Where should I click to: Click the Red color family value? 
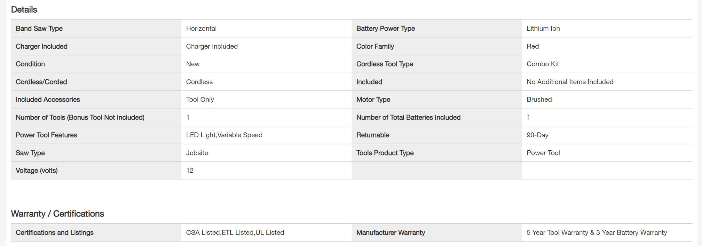(x=532, y=46)
